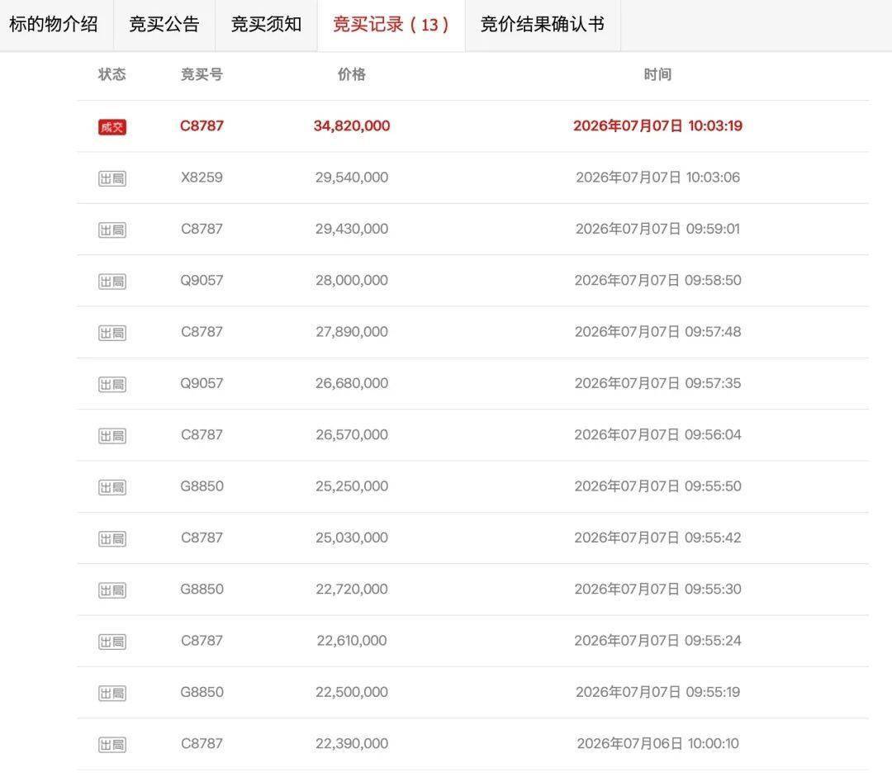The width and height of the screenshot is (892, 782).
Task: Select Q9057 in the 28,000,000 row
Action: pyautogui.click(x=202, y=281)
